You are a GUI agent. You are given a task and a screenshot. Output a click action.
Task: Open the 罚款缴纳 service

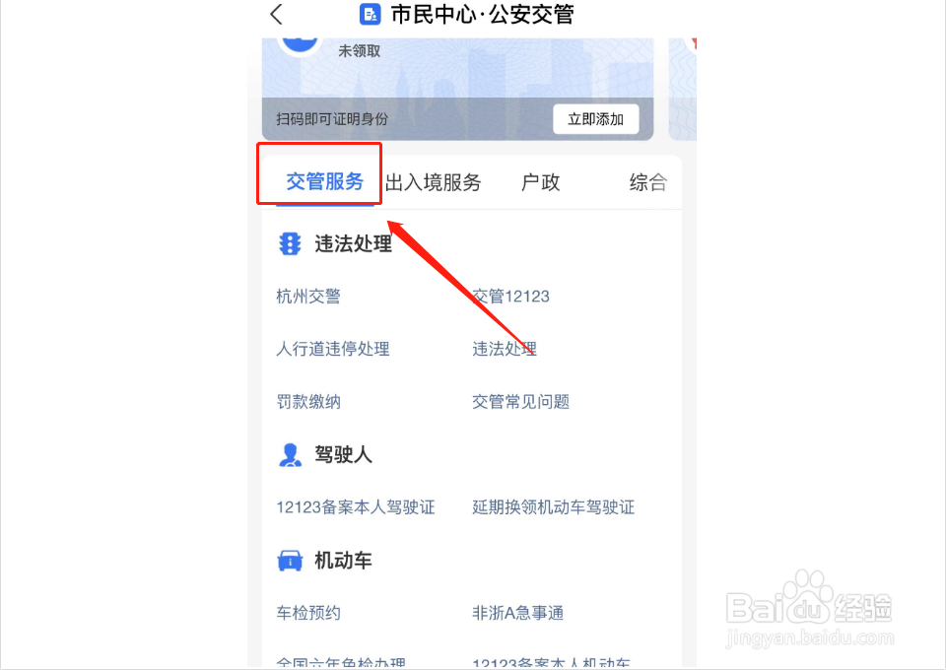click(x=308, y=402)
